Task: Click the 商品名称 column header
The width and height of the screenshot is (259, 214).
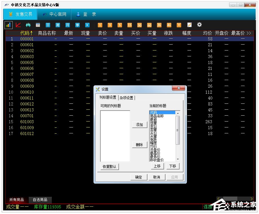Action: point(47,33)
